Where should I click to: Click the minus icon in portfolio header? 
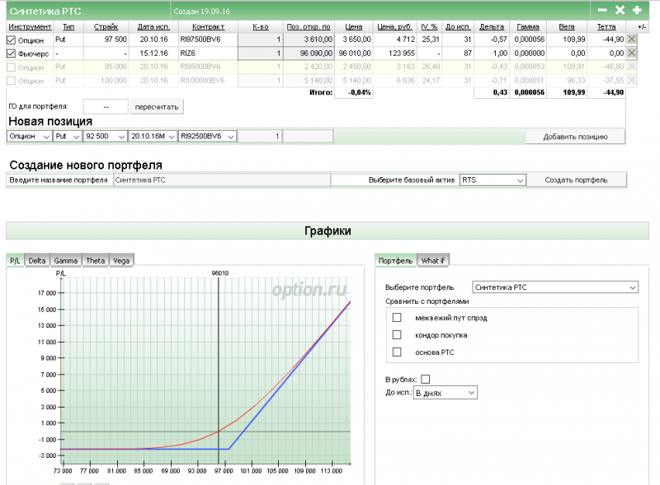pyautogui.click(x=602, y=10)
